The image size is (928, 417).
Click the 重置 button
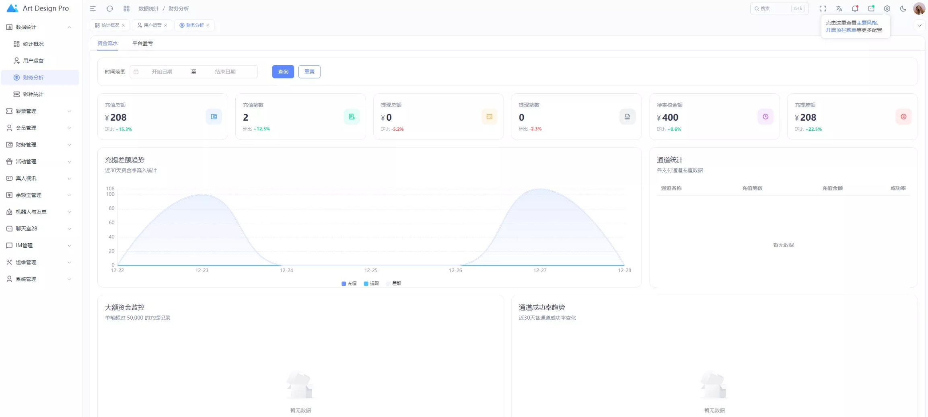click(309, 72)
